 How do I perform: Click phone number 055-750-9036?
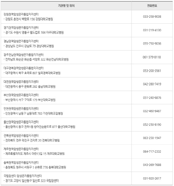coord(152,44)
